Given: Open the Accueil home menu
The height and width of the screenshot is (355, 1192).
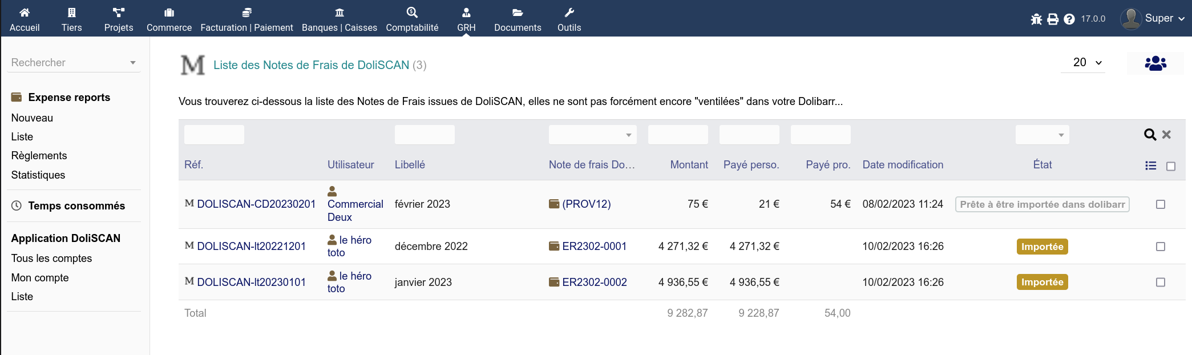Looking at the screenshot, I should tap(25, 19).
